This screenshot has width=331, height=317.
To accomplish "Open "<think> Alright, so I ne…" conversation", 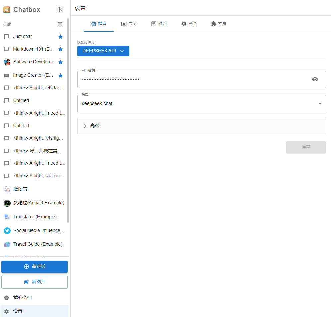I will pyautogui.click(x=34, y=176).
